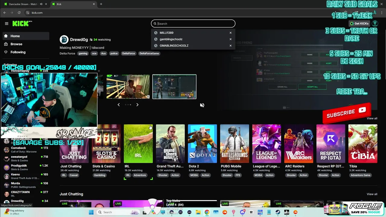Open the Slots & Casino category card
This screenshot has width=386, height=217.
[x=106, y=144]
